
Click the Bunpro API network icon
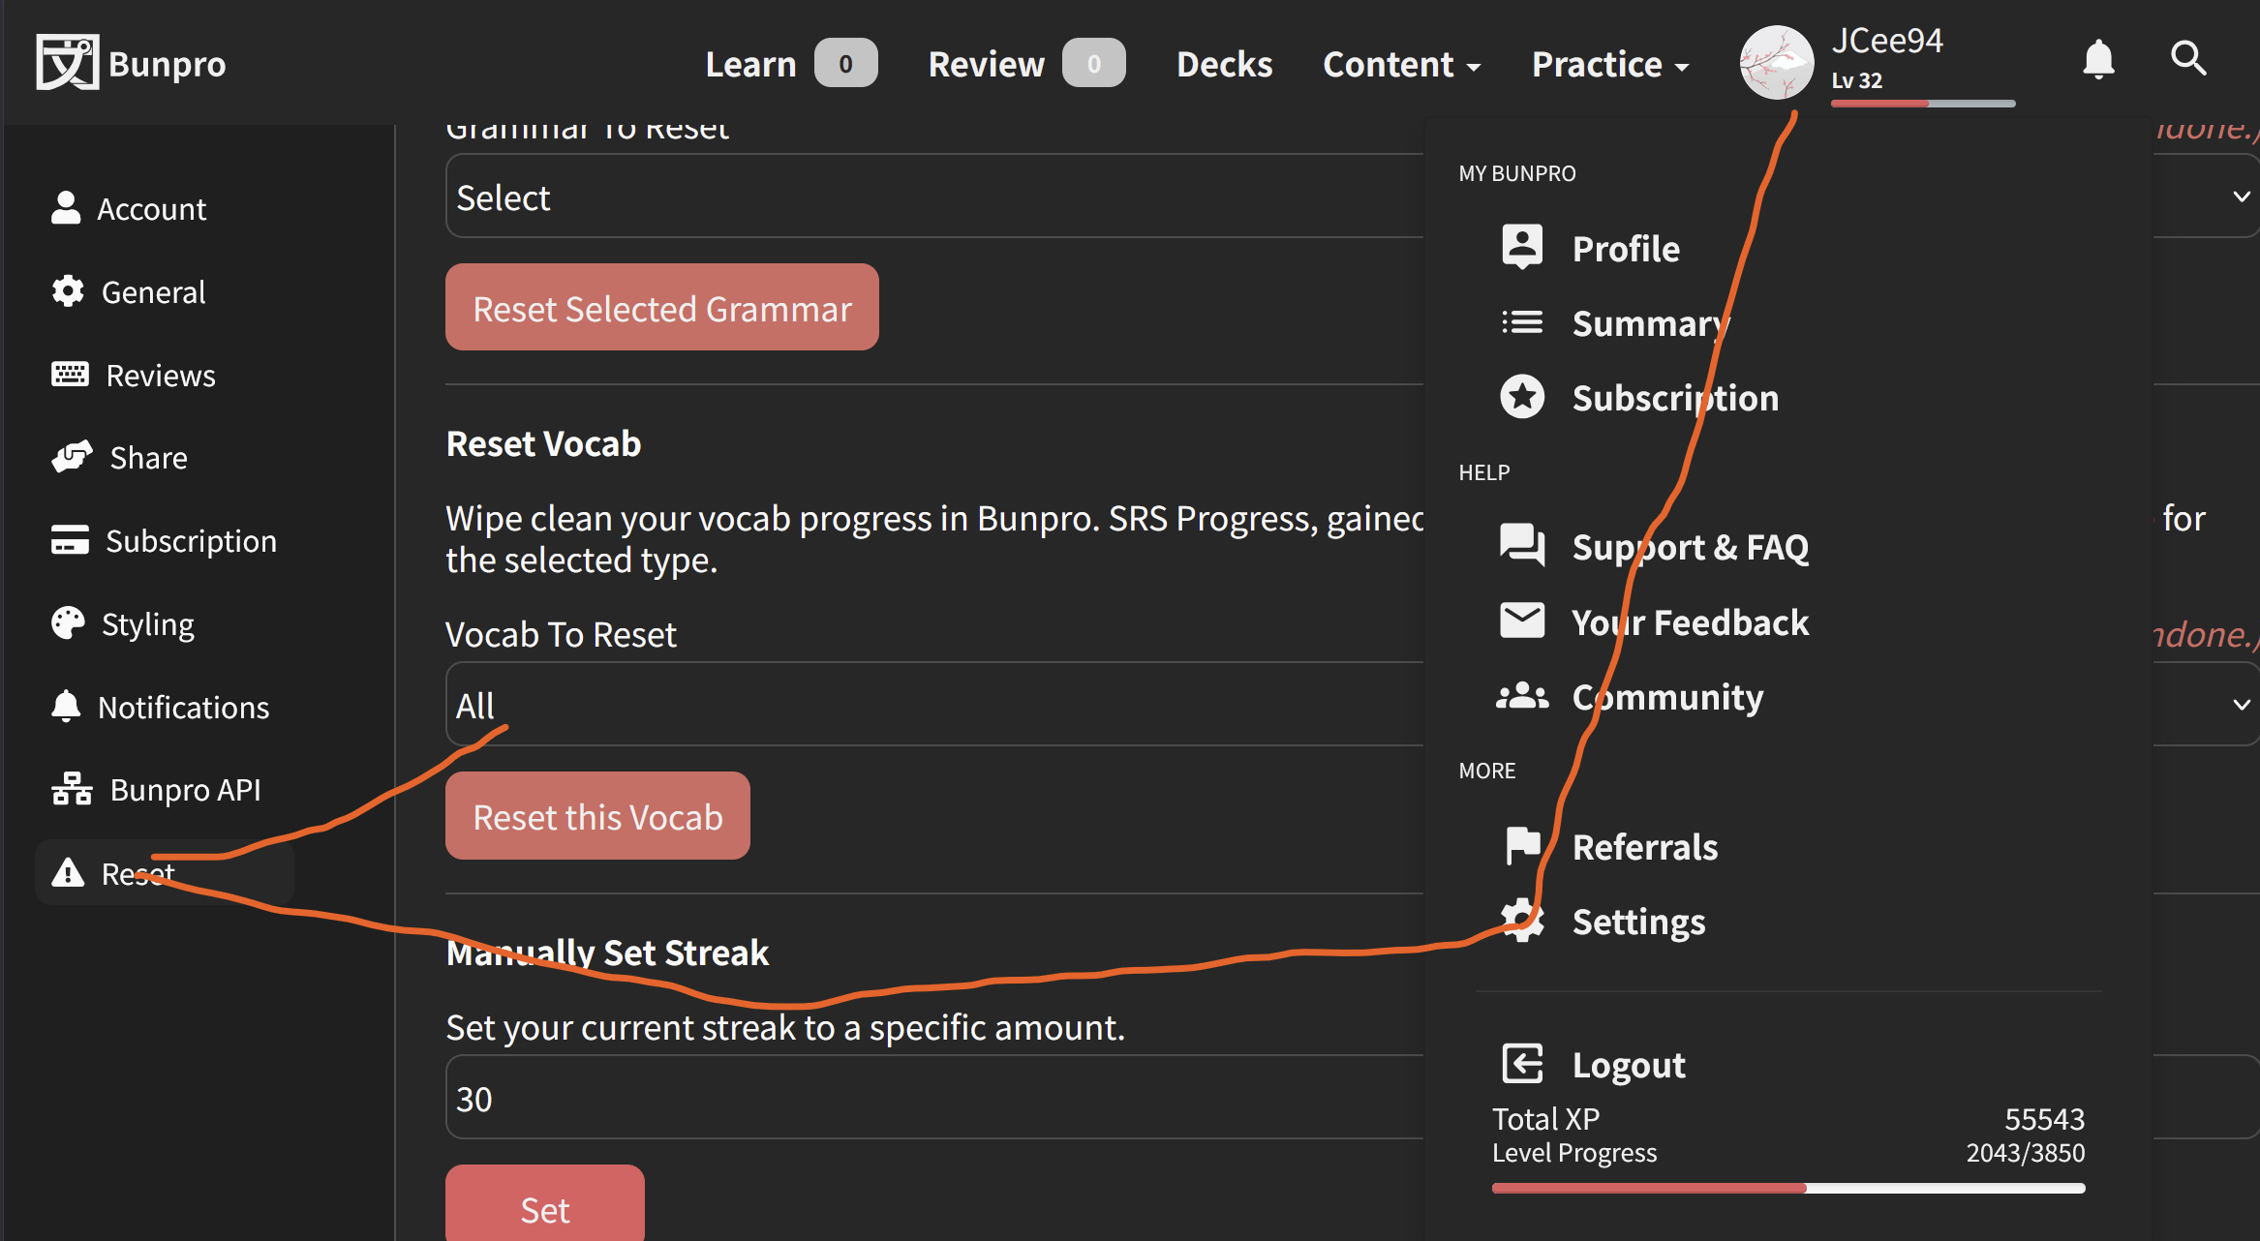pos(72,789)
